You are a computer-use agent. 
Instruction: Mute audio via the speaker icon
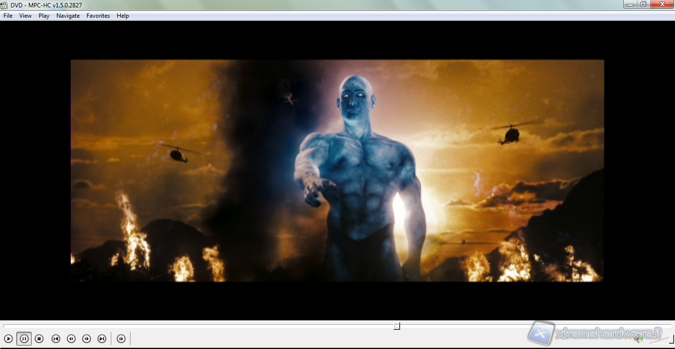pyautogui.click(x=638, y=339)
